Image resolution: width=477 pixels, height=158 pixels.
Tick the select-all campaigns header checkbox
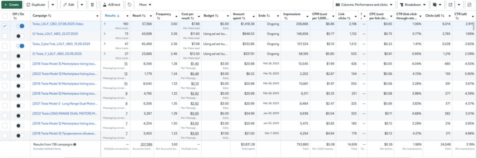tap(5, 16)
